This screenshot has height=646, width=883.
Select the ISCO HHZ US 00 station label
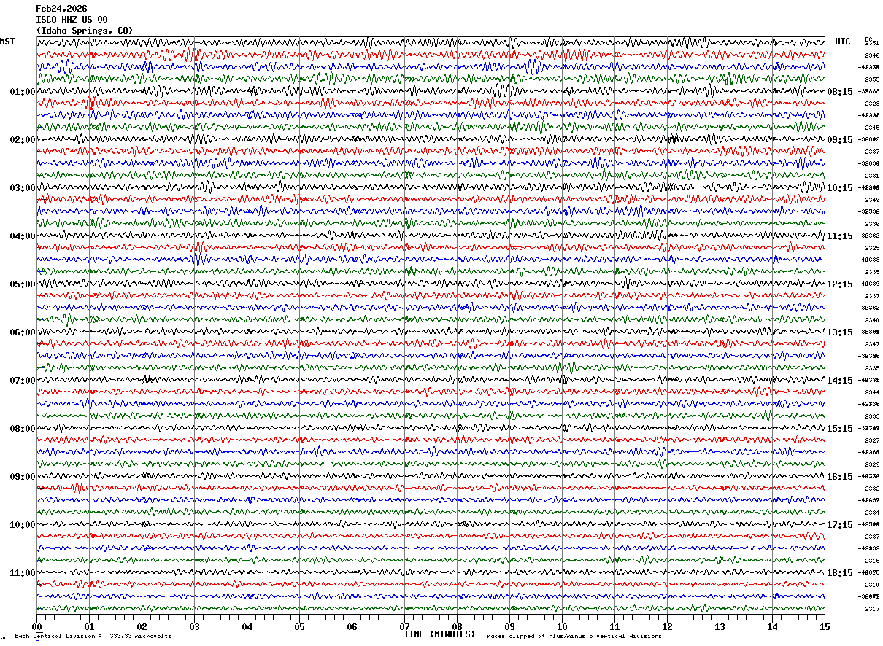tap(72, 20)
